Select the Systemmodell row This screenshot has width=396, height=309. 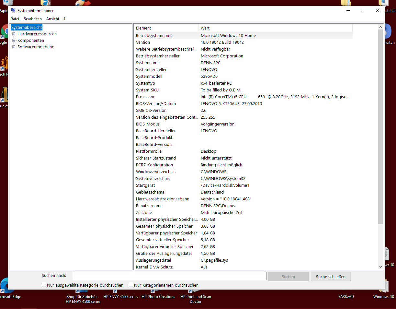click(x=243, y=77)
